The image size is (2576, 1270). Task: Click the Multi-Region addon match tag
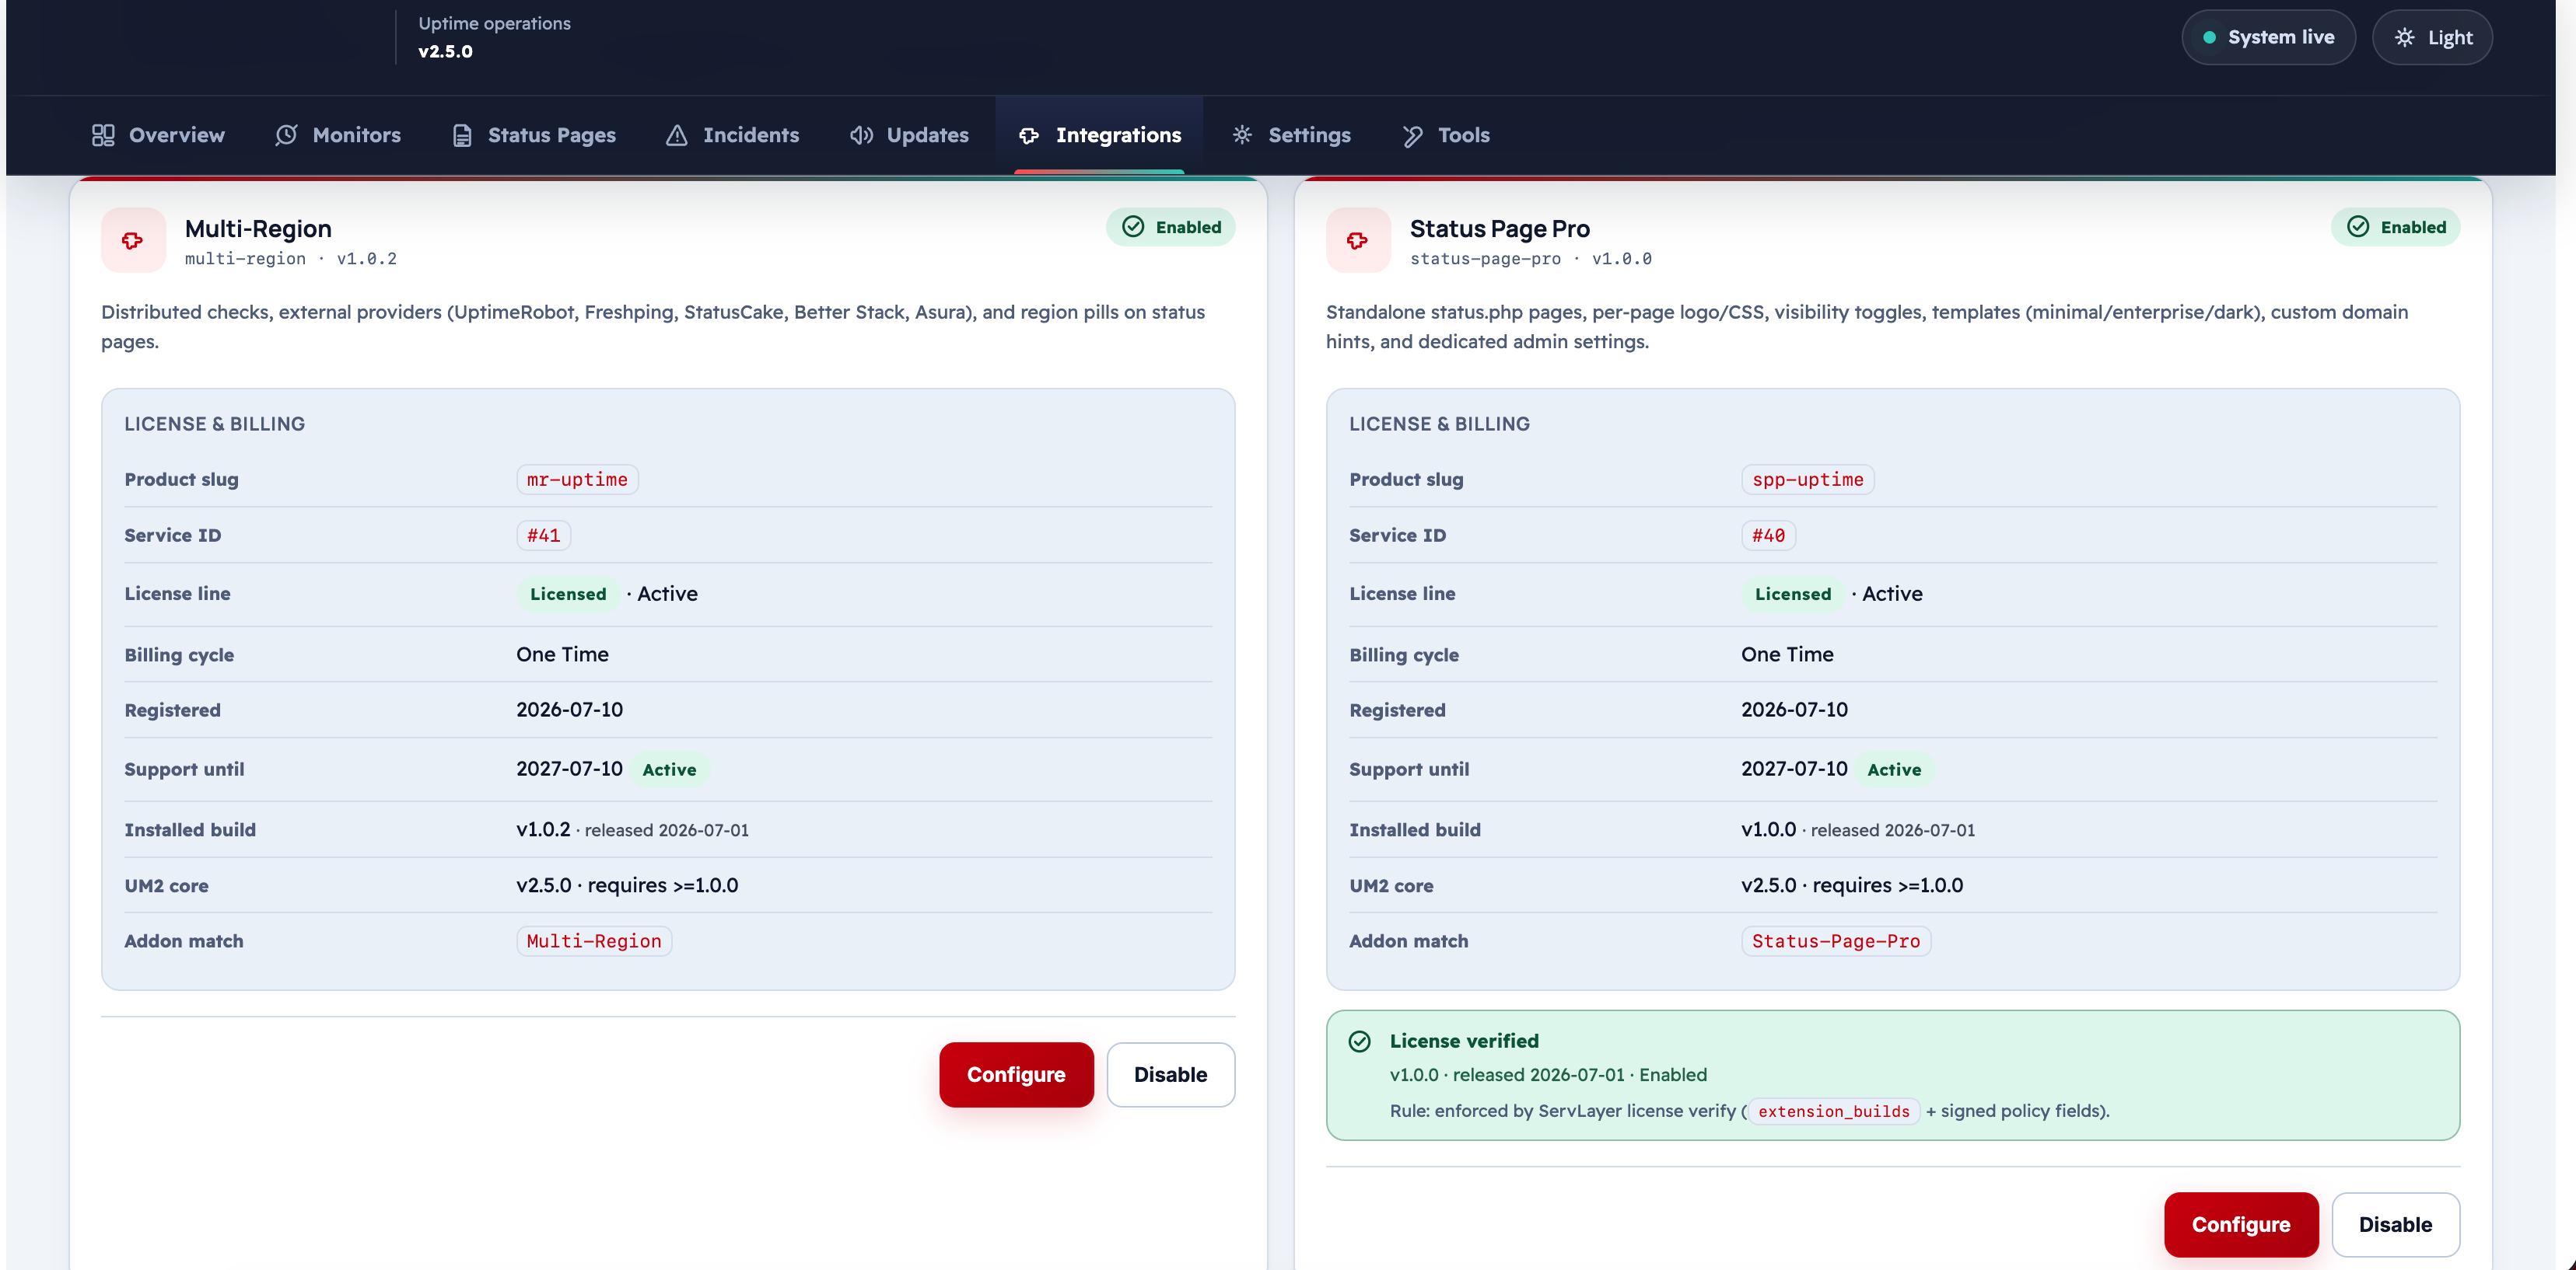click(594, 941)
